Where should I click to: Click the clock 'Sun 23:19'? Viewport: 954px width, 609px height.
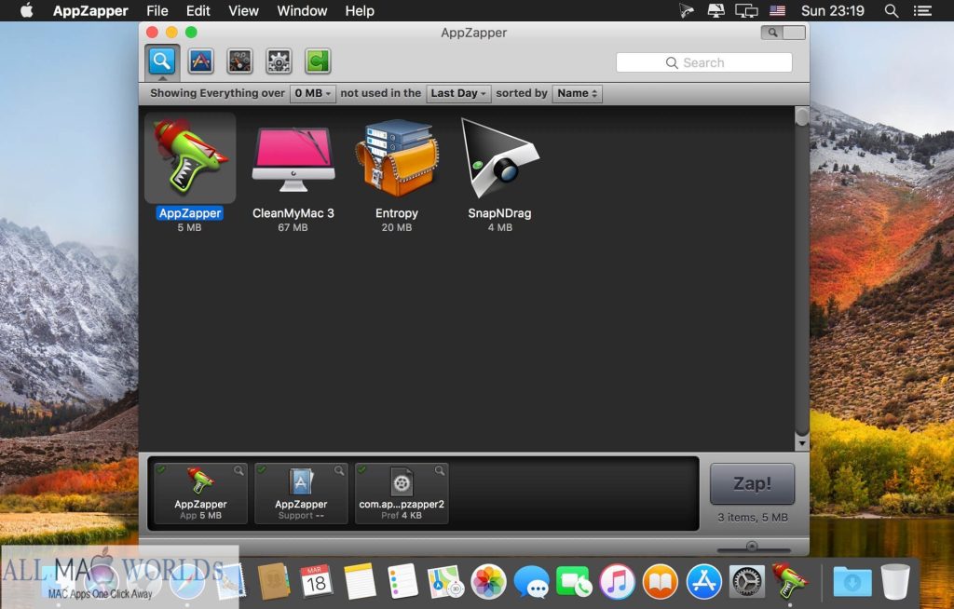[832, 11]
